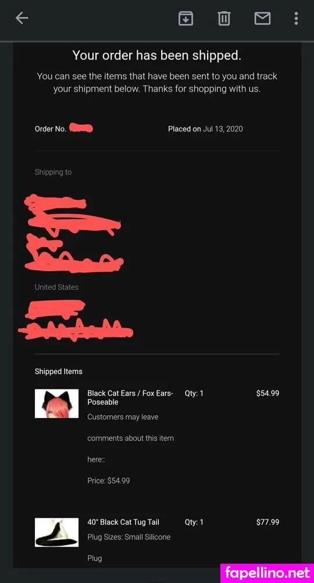Mark as unread with the envelope icon
This screenshot has height=583, width=314.
[x=262, y=18]
